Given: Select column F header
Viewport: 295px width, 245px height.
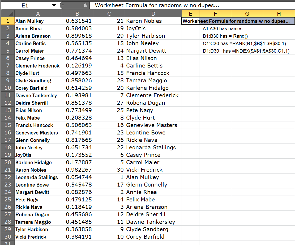Looking at the screenshot, I should (215, 14).
